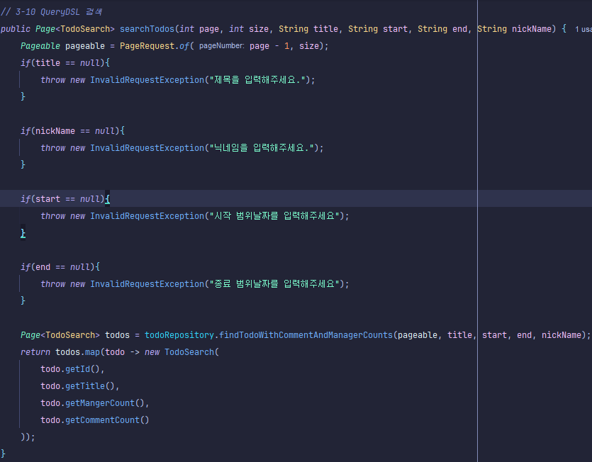The width and height of the screenshot is (592, 462).
Task: Click the "todos" variable in its declaration
Action: coord(117,335)
